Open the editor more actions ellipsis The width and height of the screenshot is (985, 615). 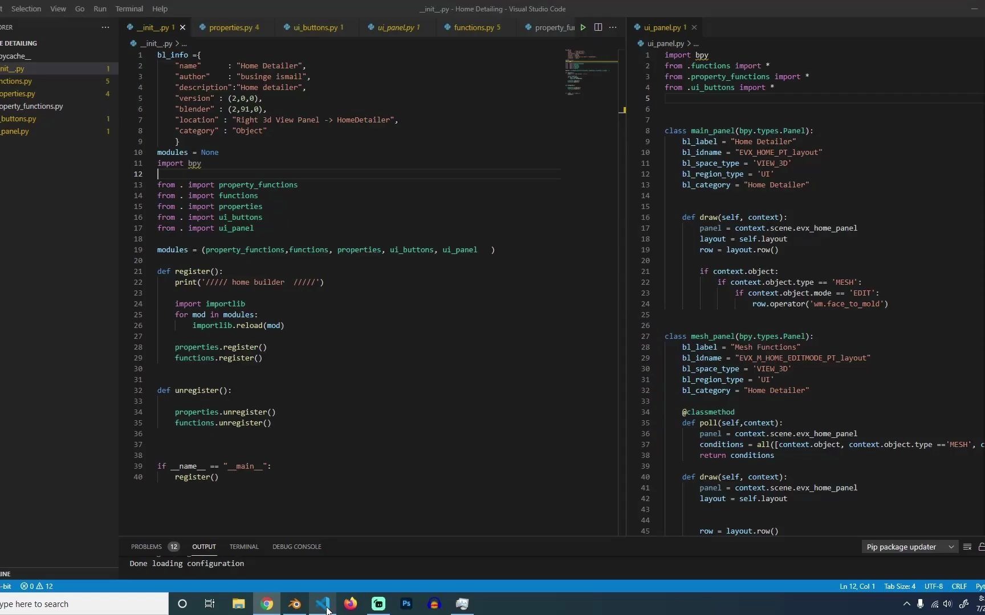point(613,27)
